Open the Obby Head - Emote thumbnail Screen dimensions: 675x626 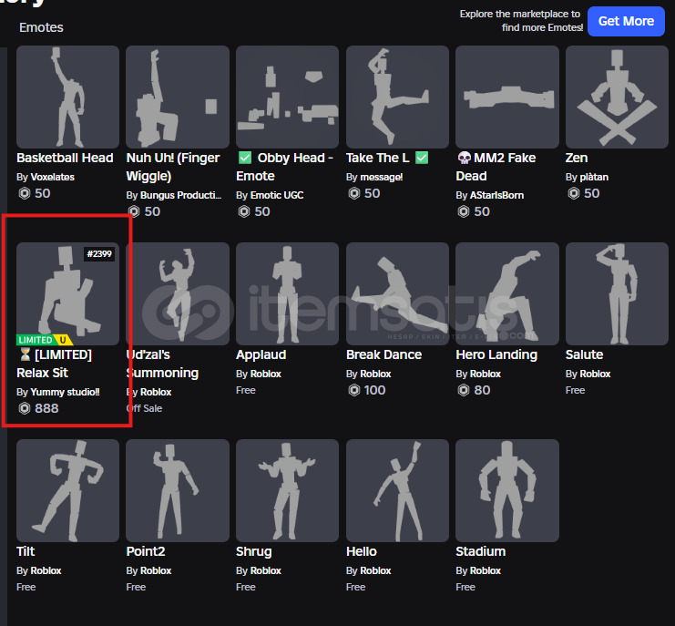tap(287, 97)
